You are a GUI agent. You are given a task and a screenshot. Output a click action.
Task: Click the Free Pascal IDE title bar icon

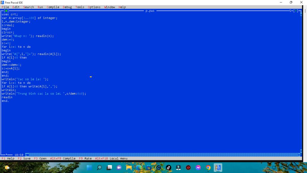click(x=2, y=2)
